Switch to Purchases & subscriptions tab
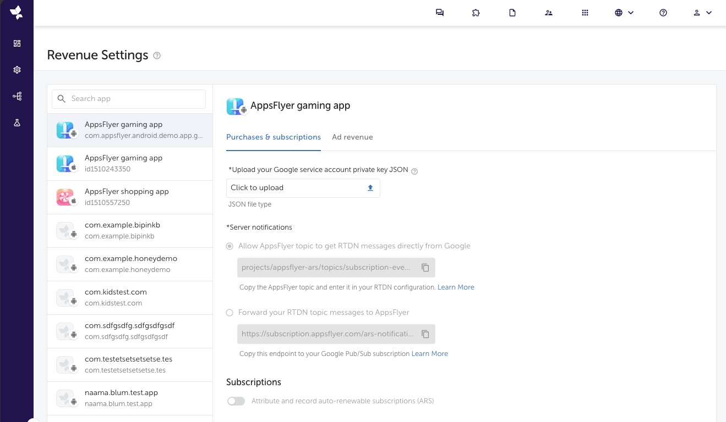726x422 pixels. pos(274,137)
